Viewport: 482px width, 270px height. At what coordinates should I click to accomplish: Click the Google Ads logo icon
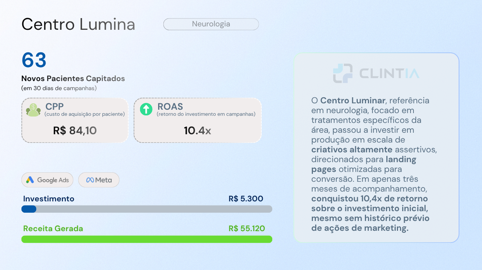30,180
